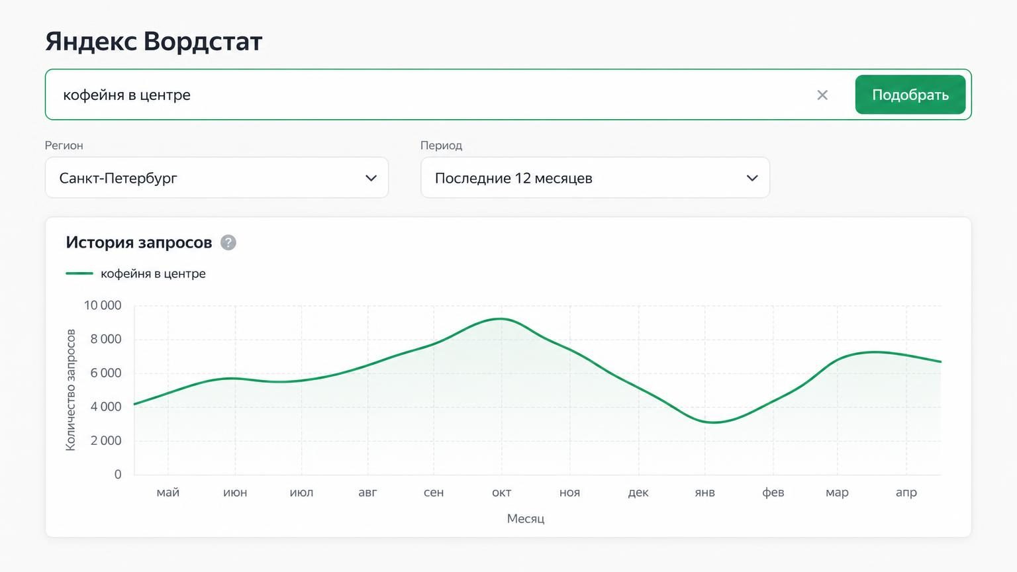Click the Количество запросов axis title
The height and width of the screenshot is (572, 1017).
71,390
